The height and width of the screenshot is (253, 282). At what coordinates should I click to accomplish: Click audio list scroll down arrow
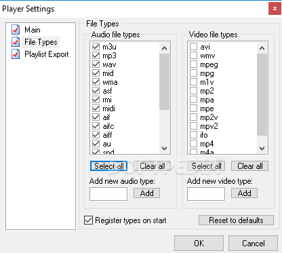pos(165,149)
